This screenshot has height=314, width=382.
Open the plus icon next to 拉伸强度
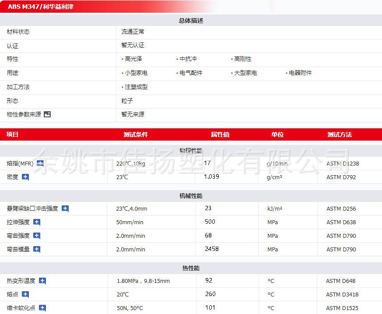[x=37, y=222]
